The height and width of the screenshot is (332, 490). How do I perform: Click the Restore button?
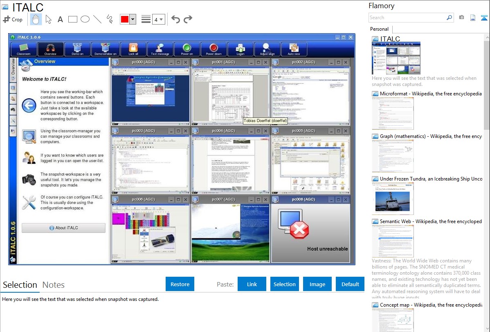(x=180, y=284)
